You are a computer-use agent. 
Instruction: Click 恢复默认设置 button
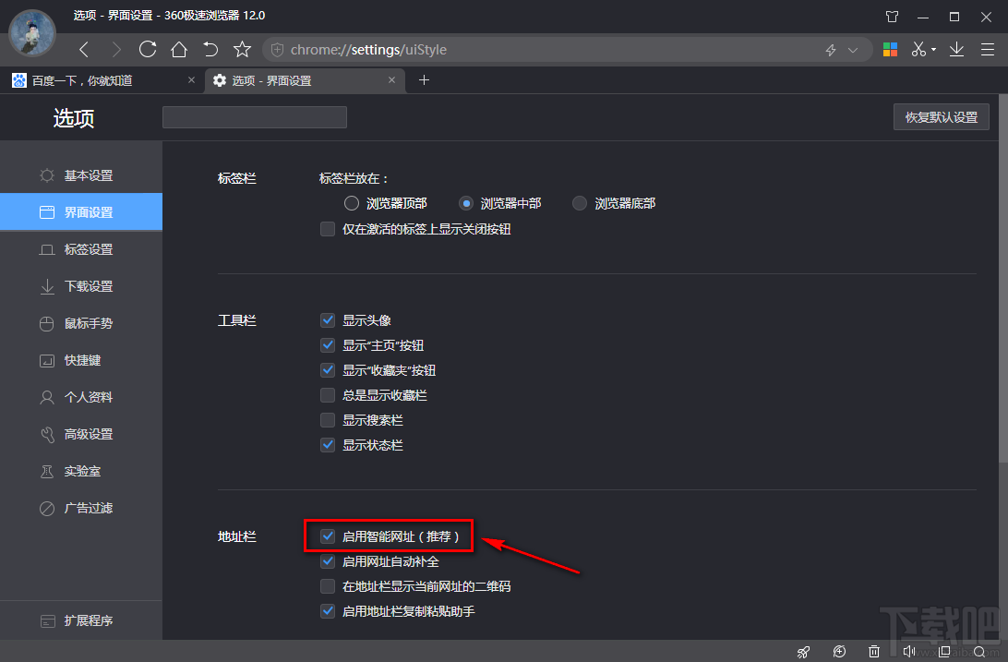942,117
